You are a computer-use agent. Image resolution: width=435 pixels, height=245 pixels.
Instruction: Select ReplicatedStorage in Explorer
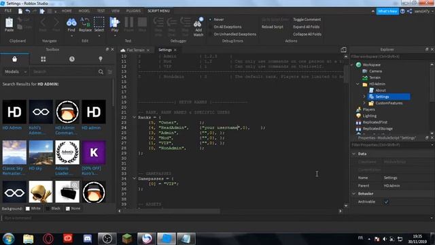tap(378, 129)
